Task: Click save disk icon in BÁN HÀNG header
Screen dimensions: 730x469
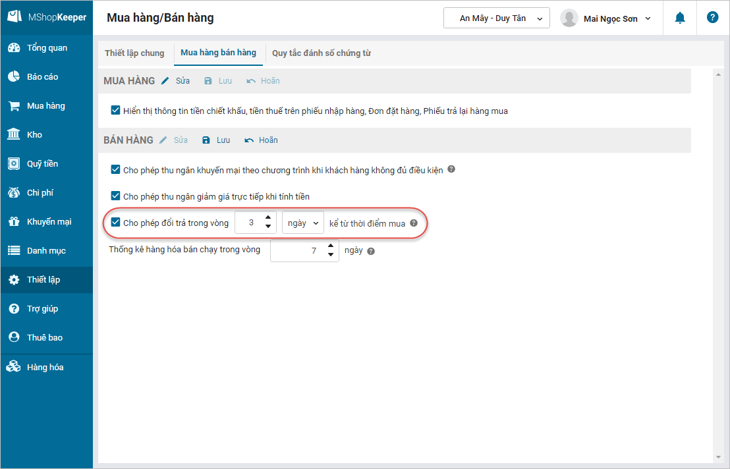Action: coord(206,140)
